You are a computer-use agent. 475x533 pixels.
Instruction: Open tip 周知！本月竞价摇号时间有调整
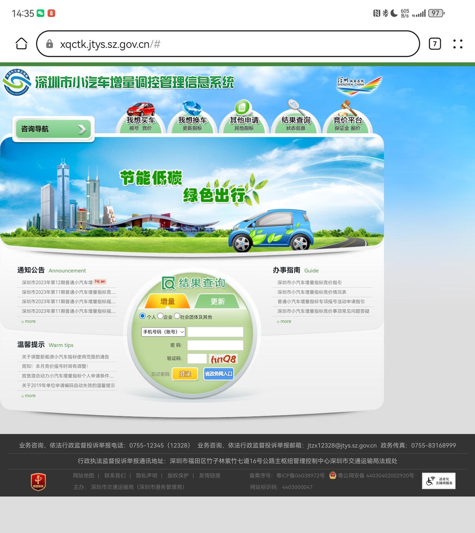click(55, 366)
